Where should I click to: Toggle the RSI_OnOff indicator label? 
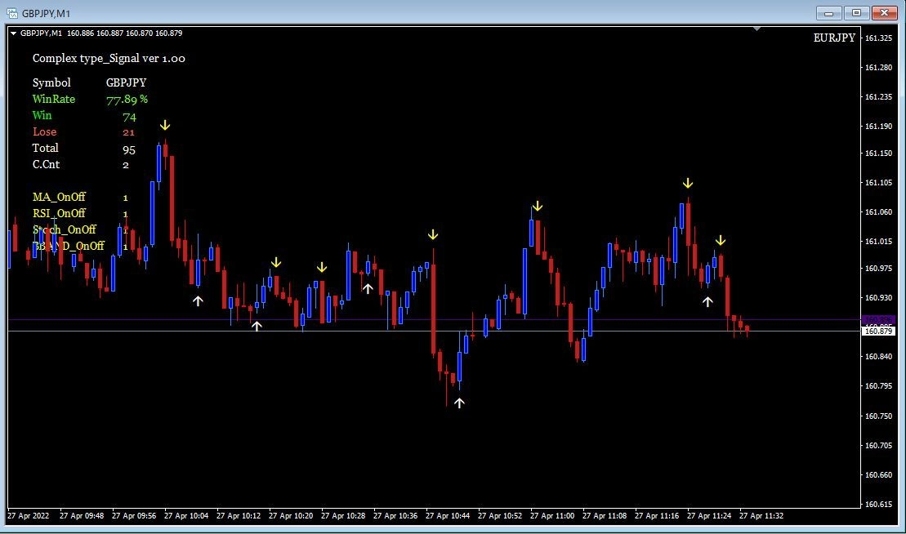[59, 213]
